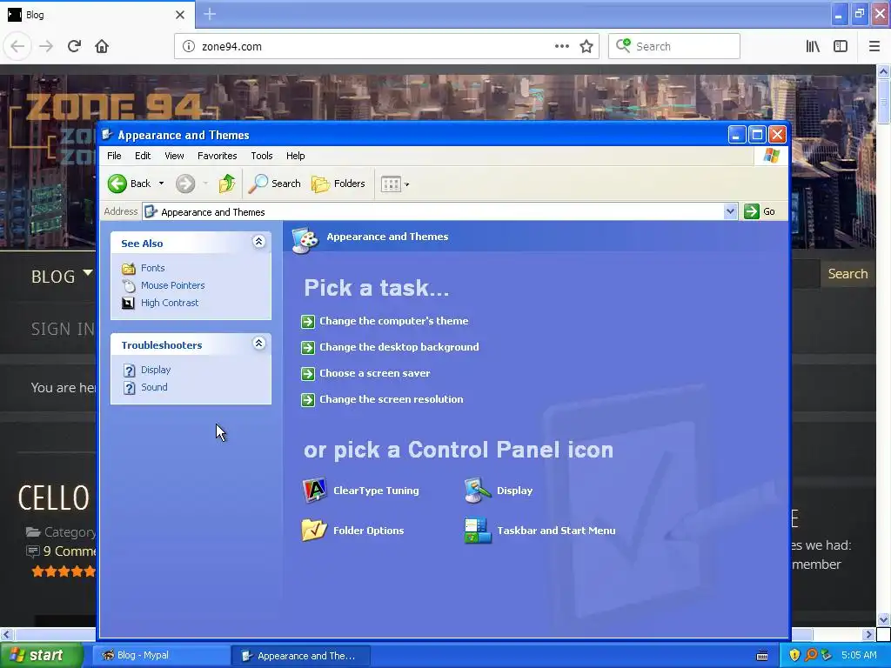
Task: Select the Blog browser tab
Action: [97, 15]
